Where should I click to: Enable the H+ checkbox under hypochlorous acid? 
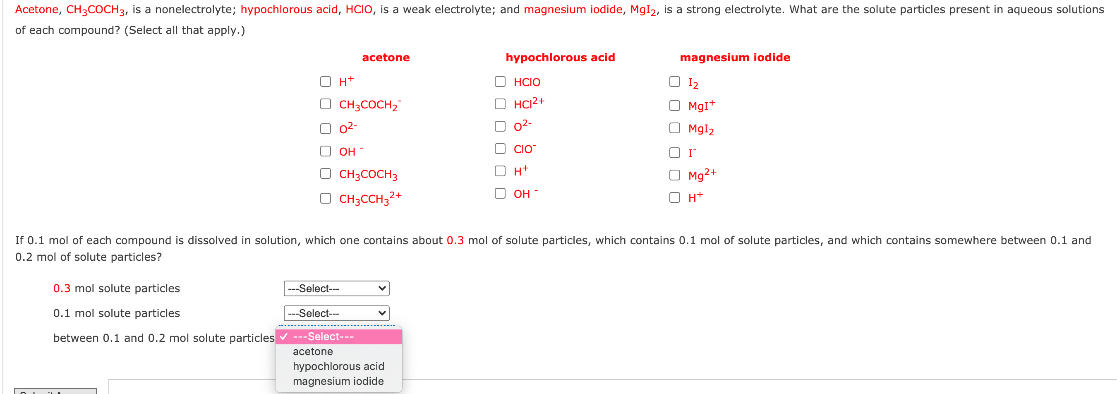[x=499, y=170]
